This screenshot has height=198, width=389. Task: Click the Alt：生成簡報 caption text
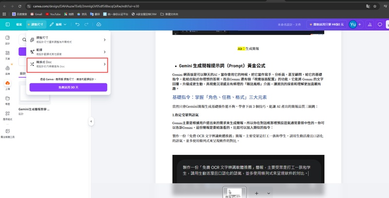(x=248, y=49)
